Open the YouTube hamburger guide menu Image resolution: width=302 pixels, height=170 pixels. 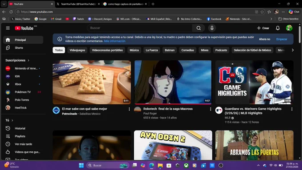(8, 28)
